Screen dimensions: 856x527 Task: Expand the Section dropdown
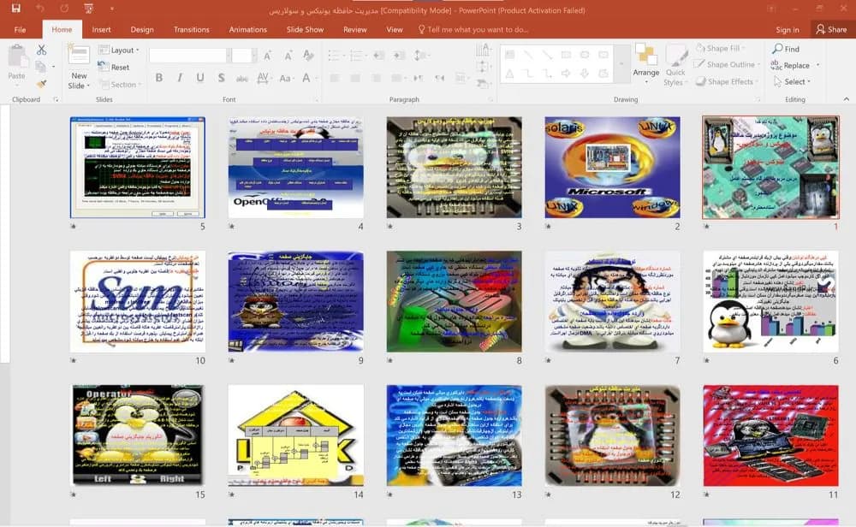point(119,85)
